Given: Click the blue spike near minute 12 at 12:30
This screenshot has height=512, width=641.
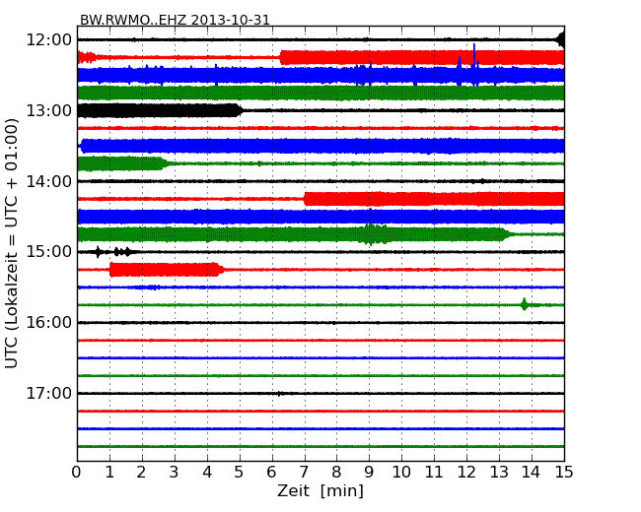Looking at the screenshot, I should point(474,63).
